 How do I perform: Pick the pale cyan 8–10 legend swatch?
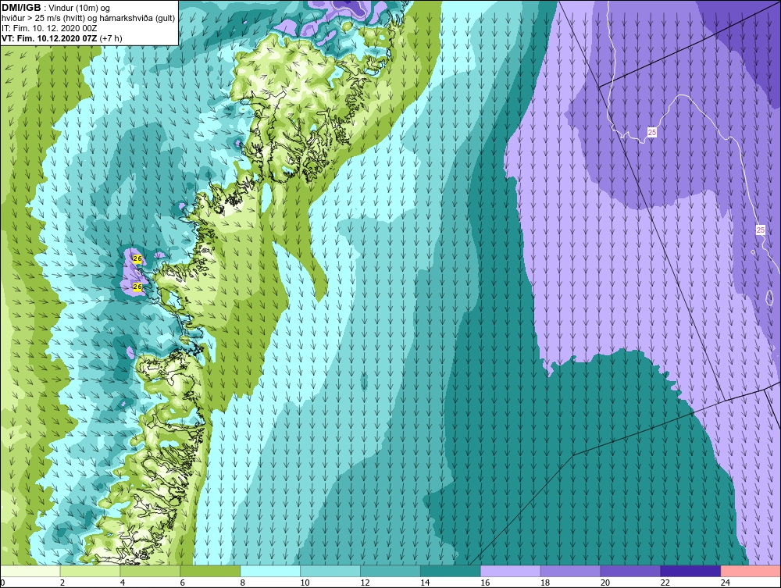click(270, 571)
